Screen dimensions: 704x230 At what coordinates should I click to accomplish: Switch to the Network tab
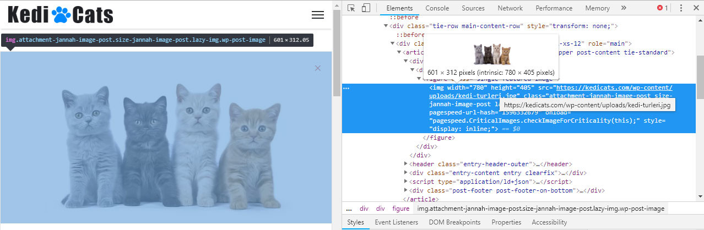click(510, 8)
